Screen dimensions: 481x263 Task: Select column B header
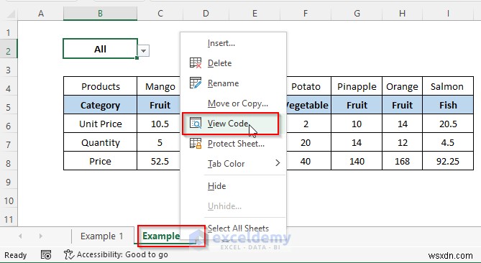pyautogui.click(x=100, y=14)
